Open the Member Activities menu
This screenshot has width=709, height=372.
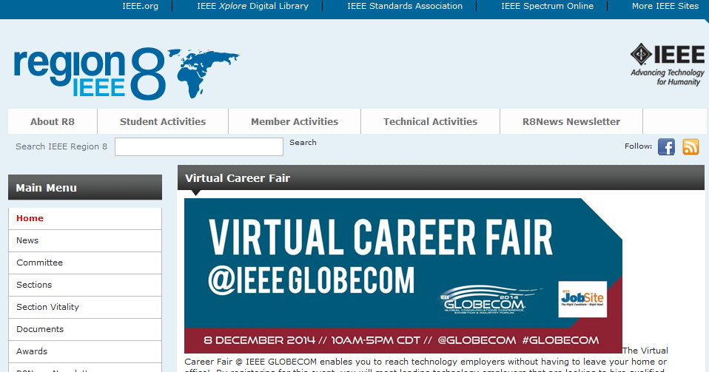click(295, 121)
